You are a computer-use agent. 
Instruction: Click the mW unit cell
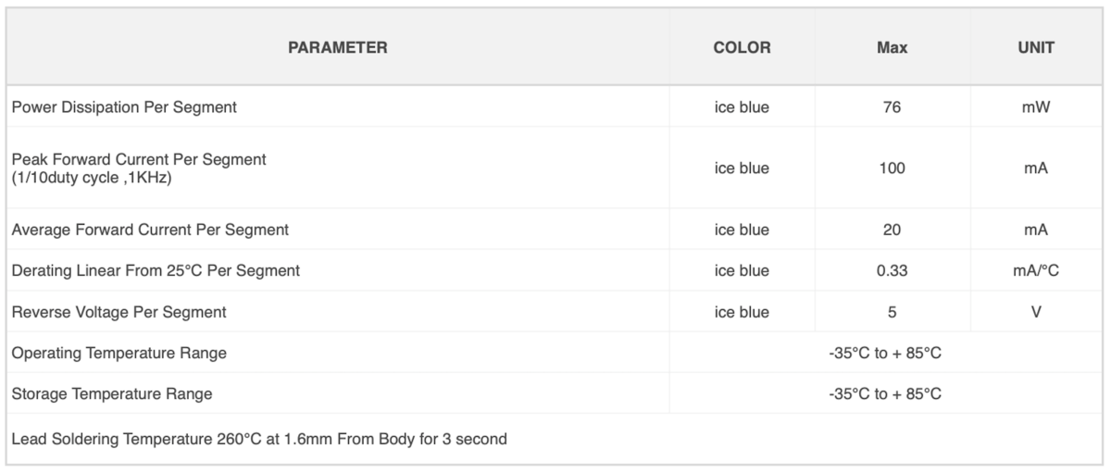pyautogui.click(x=1036, y=107)
